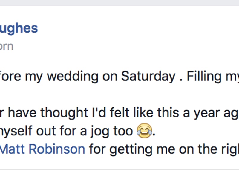The height and width of the screenshot is (171, 239).
Task: Click the grey strip above the post card
Action: pos(119,3)
